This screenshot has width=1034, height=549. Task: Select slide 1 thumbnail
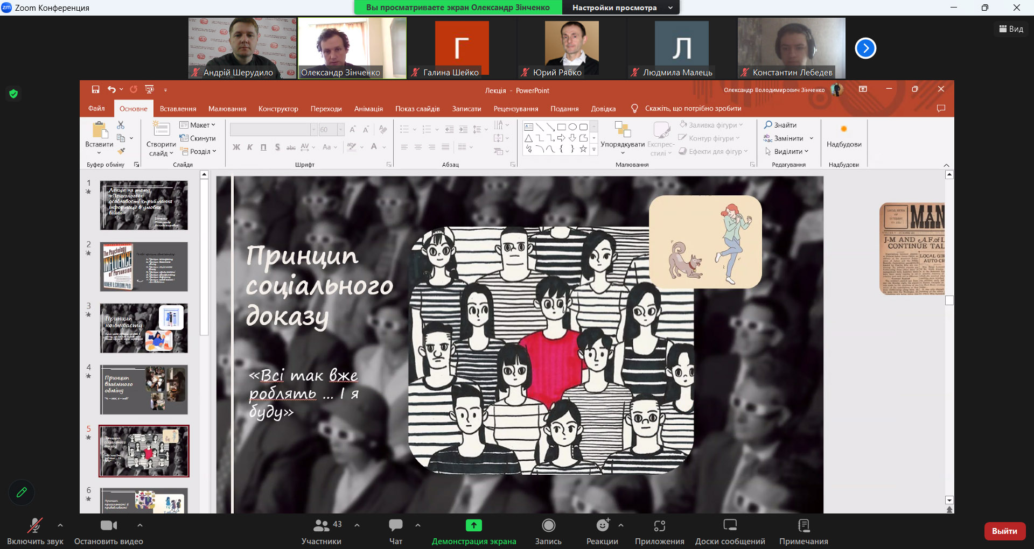144,206
